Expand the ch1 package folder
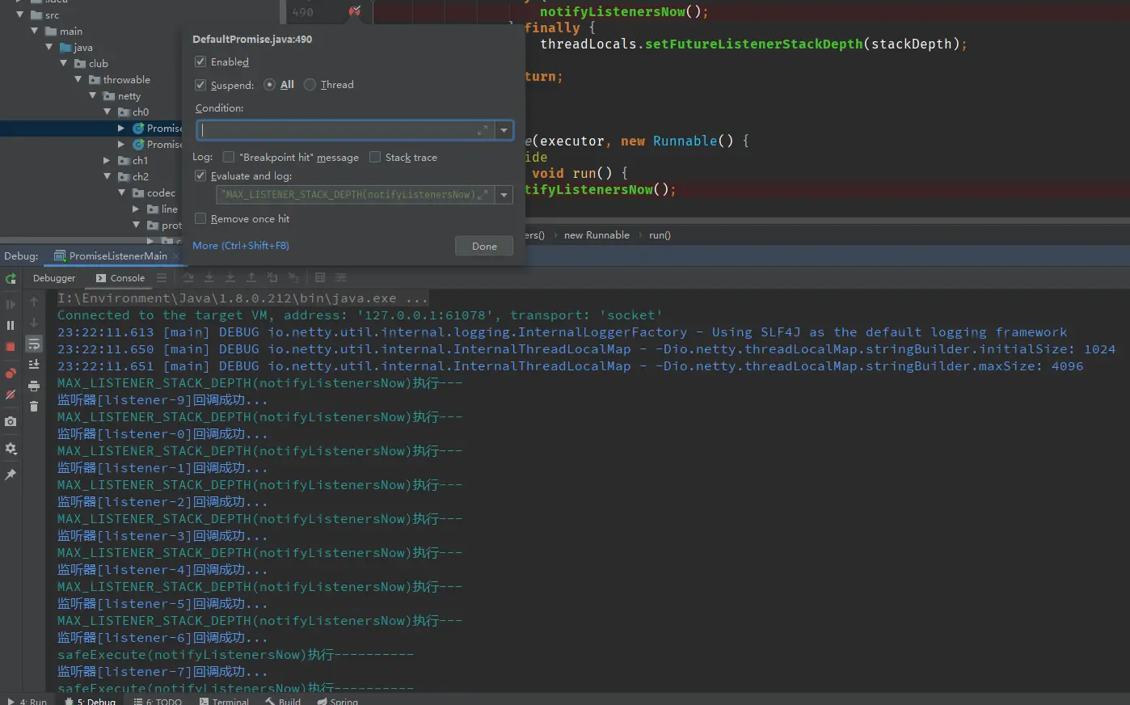The image size is (1130, 705). 107,161
